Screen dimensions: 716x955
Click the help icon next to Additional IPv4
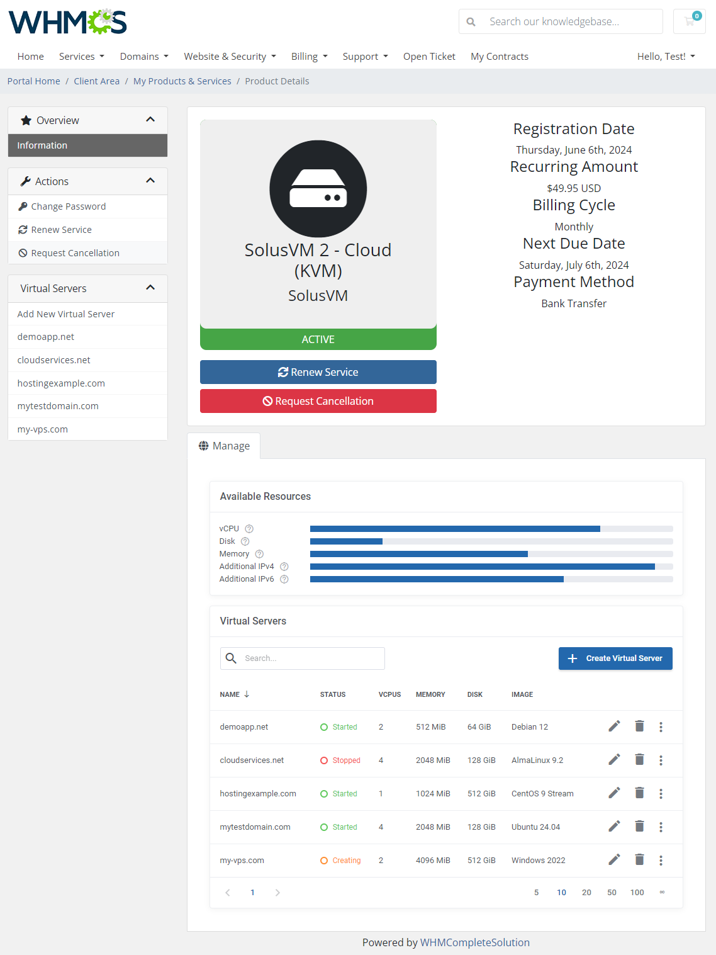click(x=284, y=566)
